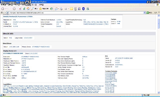Click the Mail envelope icon

tap(56, 9)
